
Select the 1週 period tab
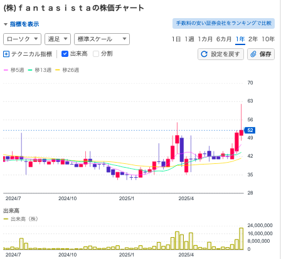[x=189, y=39]
